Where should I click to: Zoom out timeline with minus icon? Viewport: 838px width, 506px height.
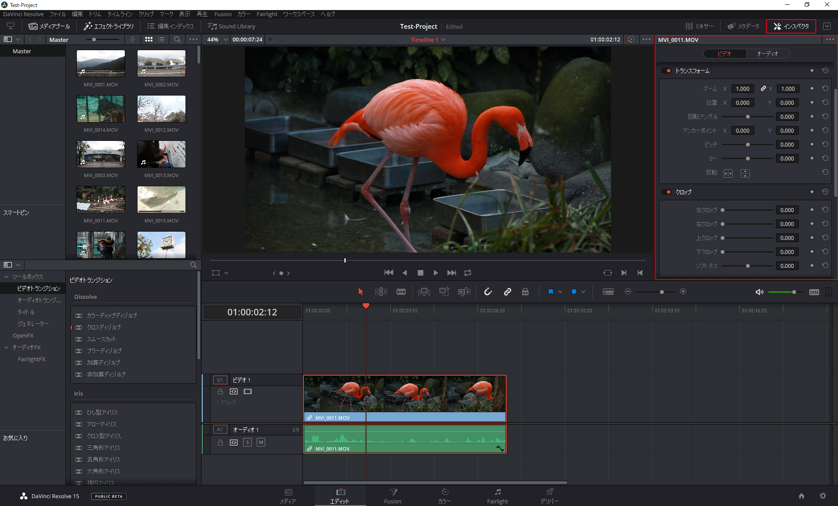(x=628, y=291)
